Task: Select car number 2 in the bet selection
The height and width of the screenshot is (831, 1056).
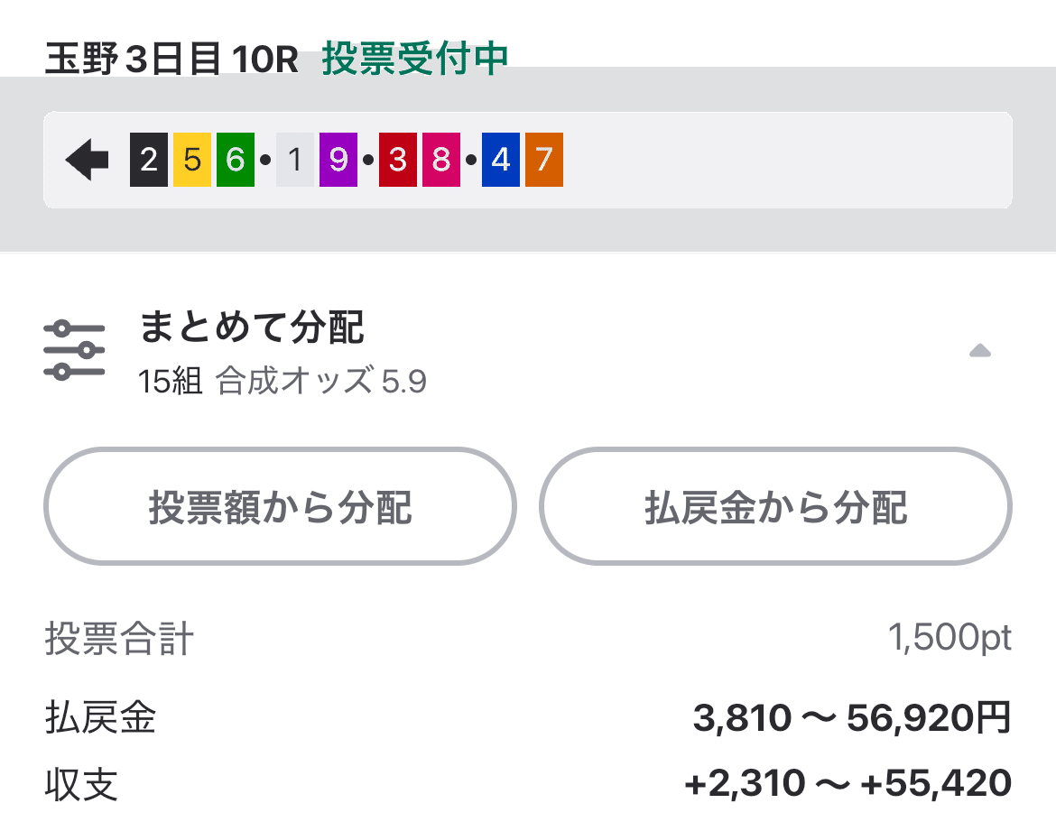Action: (150, 159)
